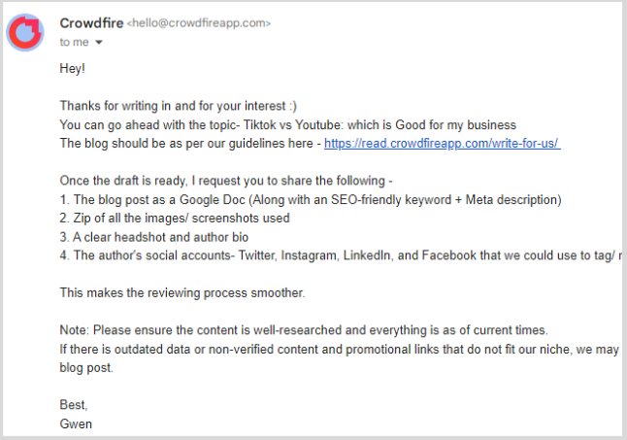Click the 'Note: Please ensure the content' line
This screenshot has height=440, width=627.
[x=304, y=330]
